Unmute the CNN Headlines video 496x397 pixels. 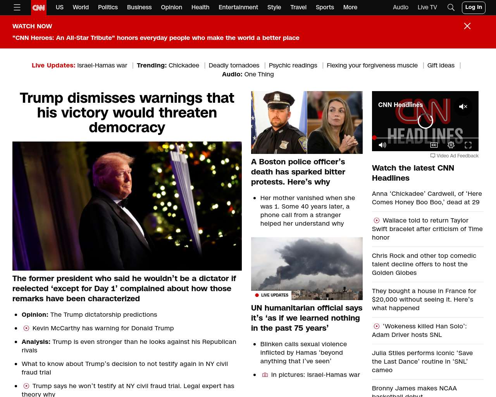463,107
